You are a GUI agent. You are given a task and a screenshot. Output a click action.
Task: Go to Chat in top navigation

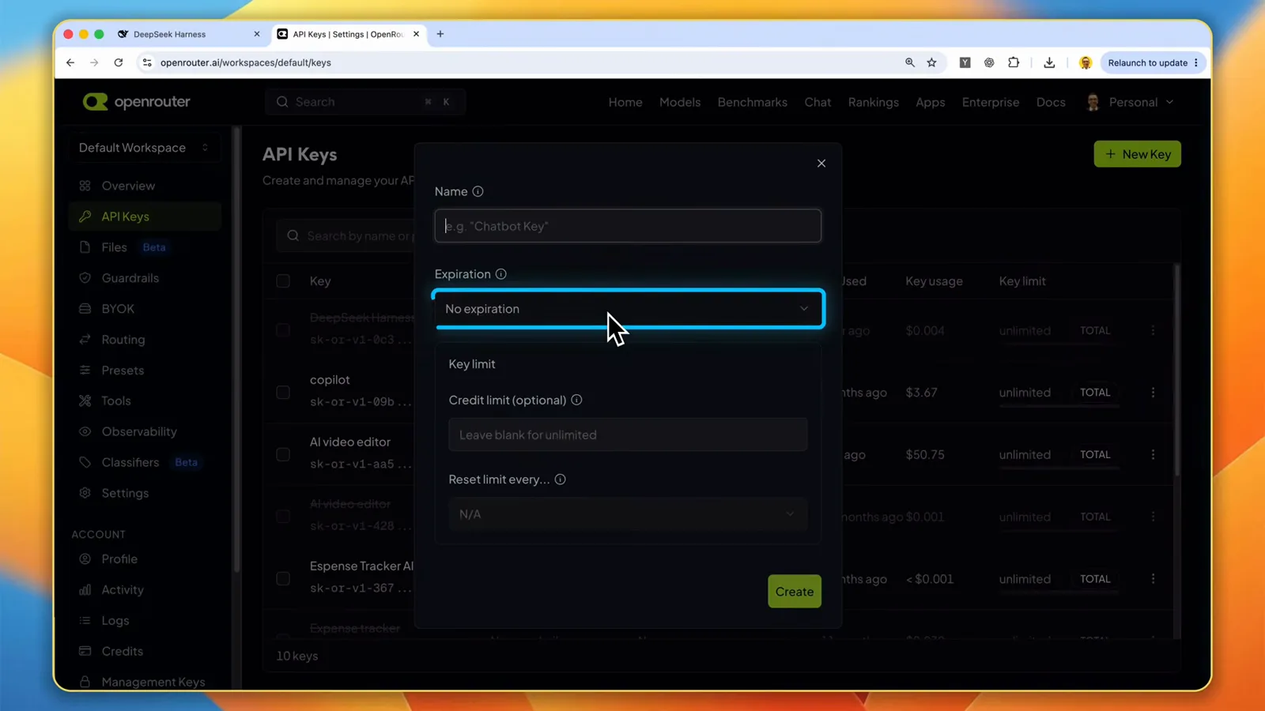(818, 102)
